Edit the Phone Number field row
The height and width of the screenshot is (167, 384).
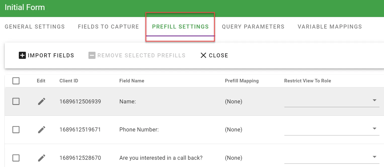click(42, 130)
